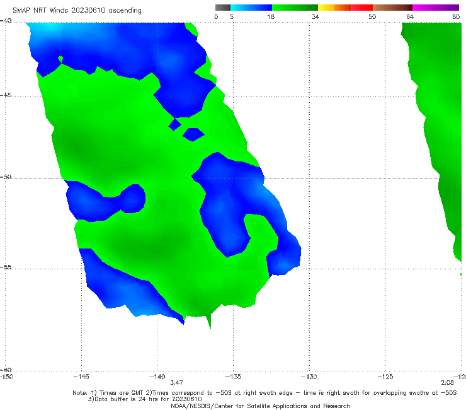Click the swath time label '3:47'
Viewport: 466px width, 410px height.
(x=176, y=382)
